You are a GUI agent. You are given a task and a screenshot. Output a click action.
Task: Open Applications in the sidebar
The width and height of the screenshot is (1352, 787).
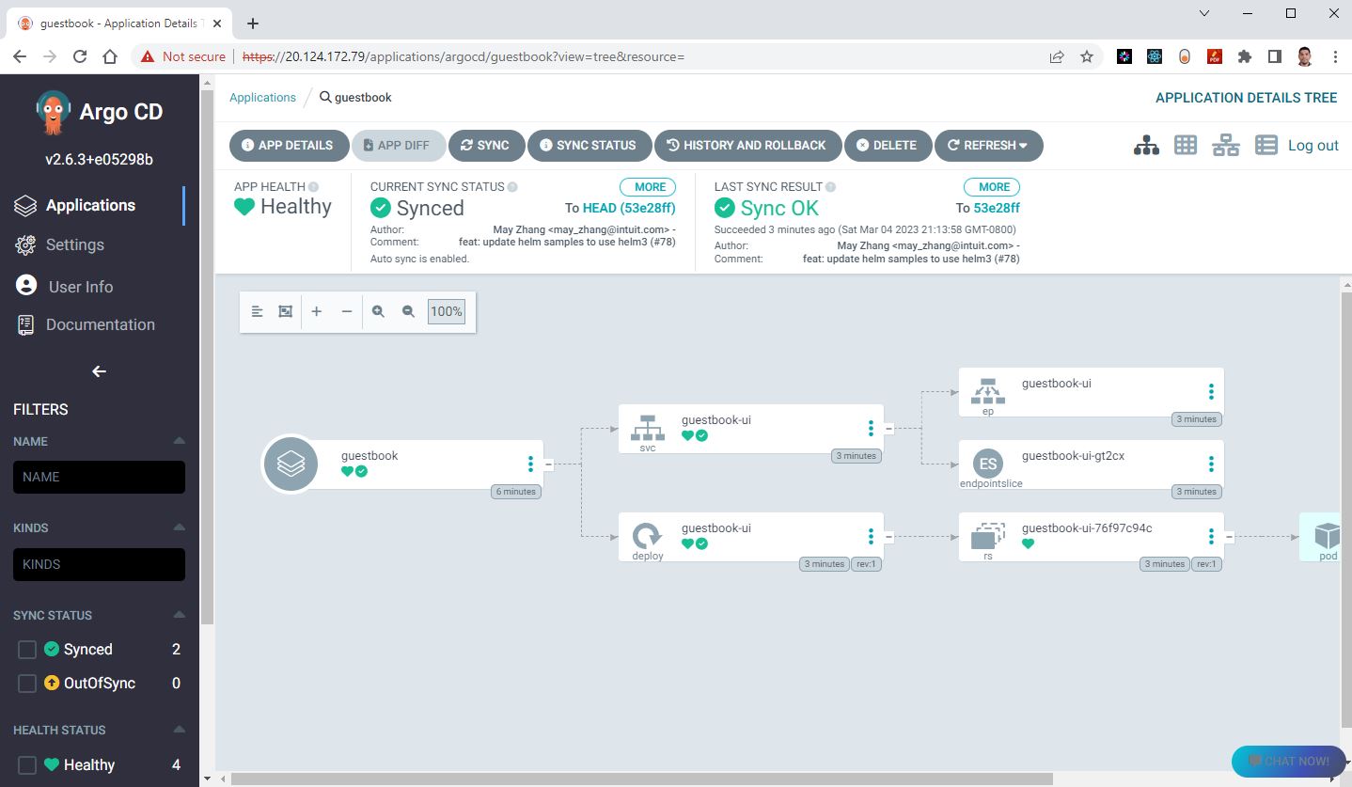click(91, 205)
